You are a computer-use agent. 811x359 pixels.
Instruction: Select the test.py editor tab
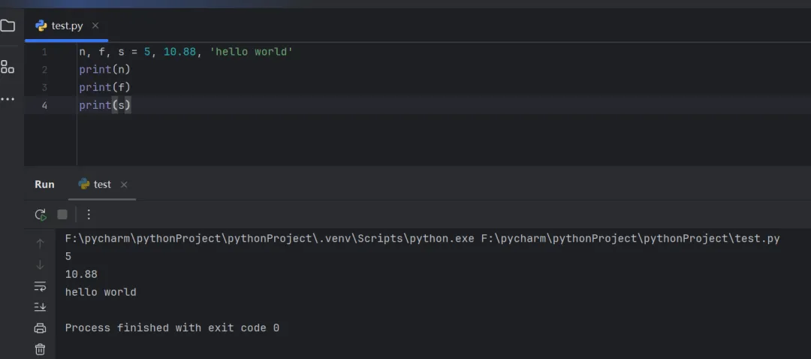(66, 26)
